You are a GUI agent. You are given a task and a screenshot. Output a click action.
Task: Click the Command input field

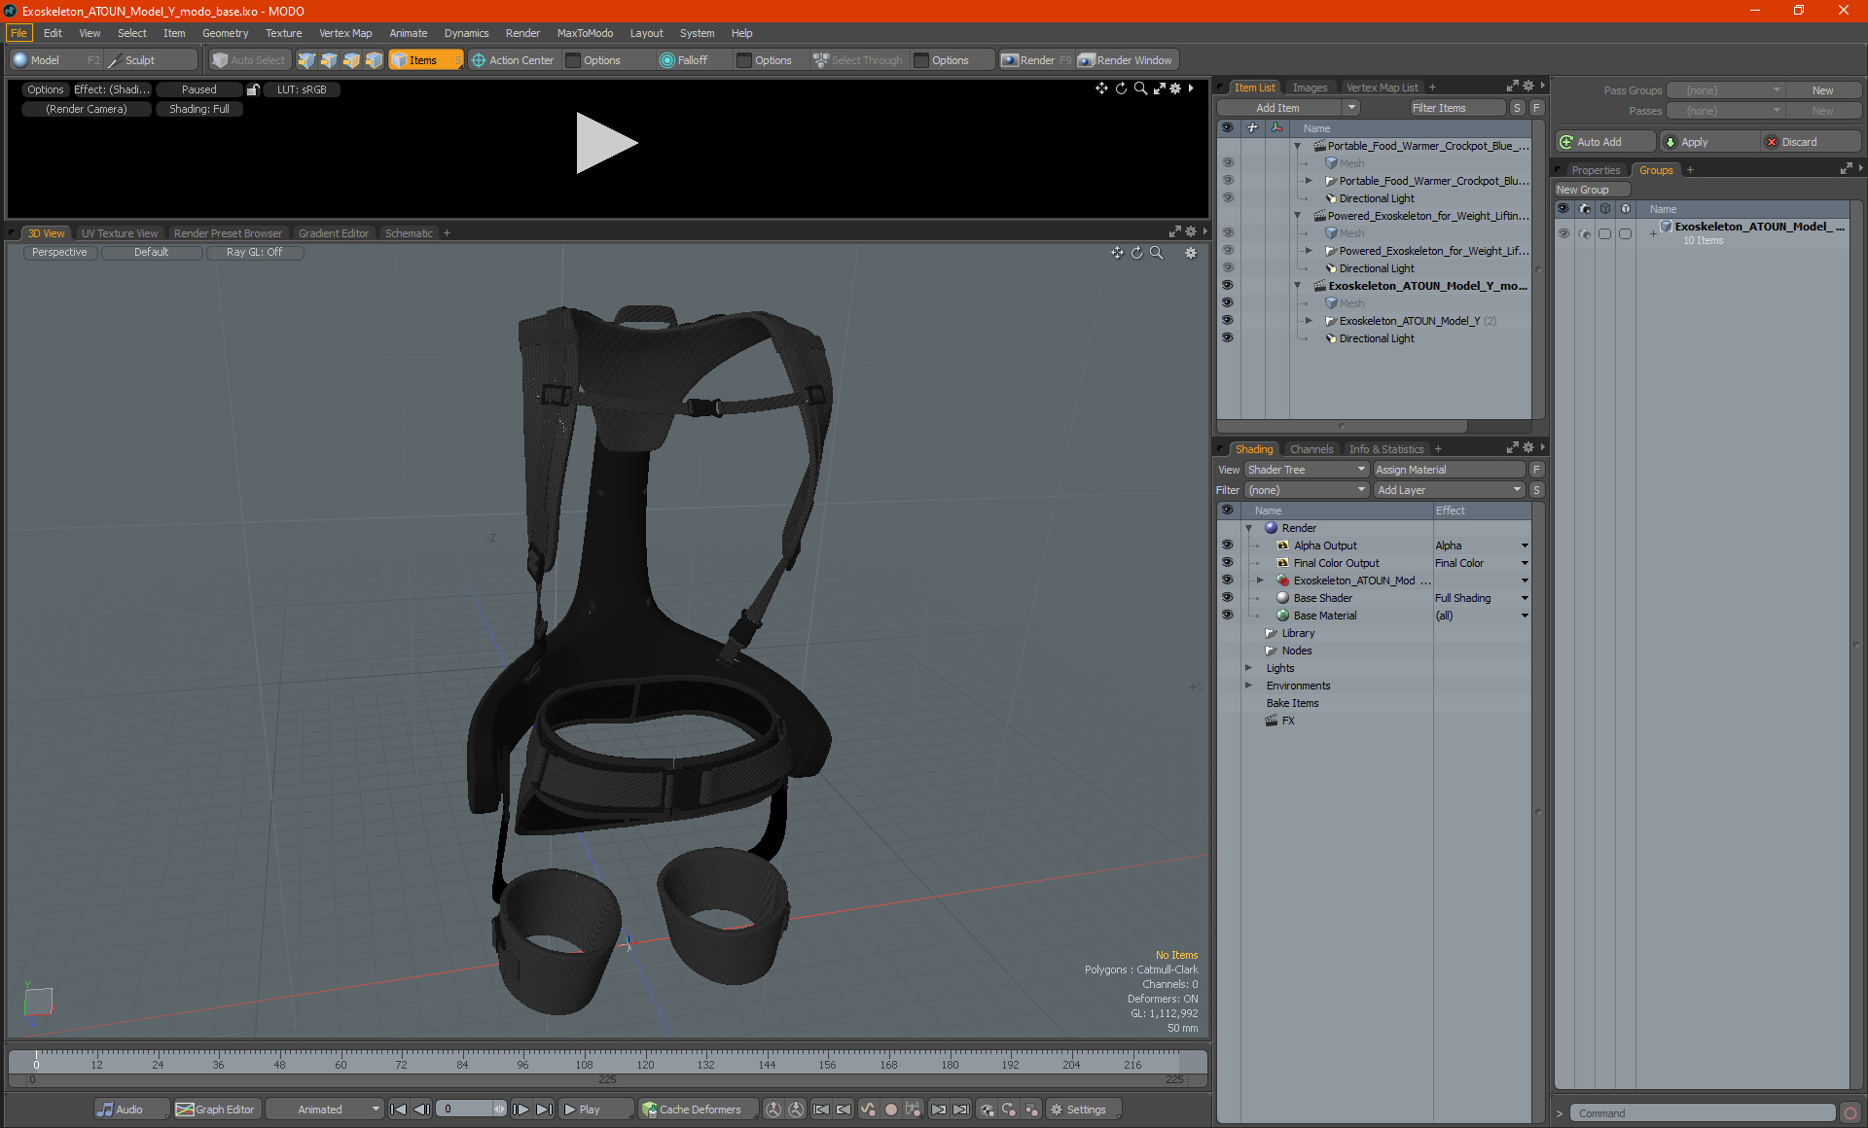pyautogui.click(x=1703, y=1113)
